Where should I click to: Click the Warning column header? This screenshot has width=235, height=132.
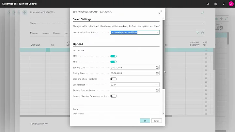pyautogui.click(x=36, y=45)
